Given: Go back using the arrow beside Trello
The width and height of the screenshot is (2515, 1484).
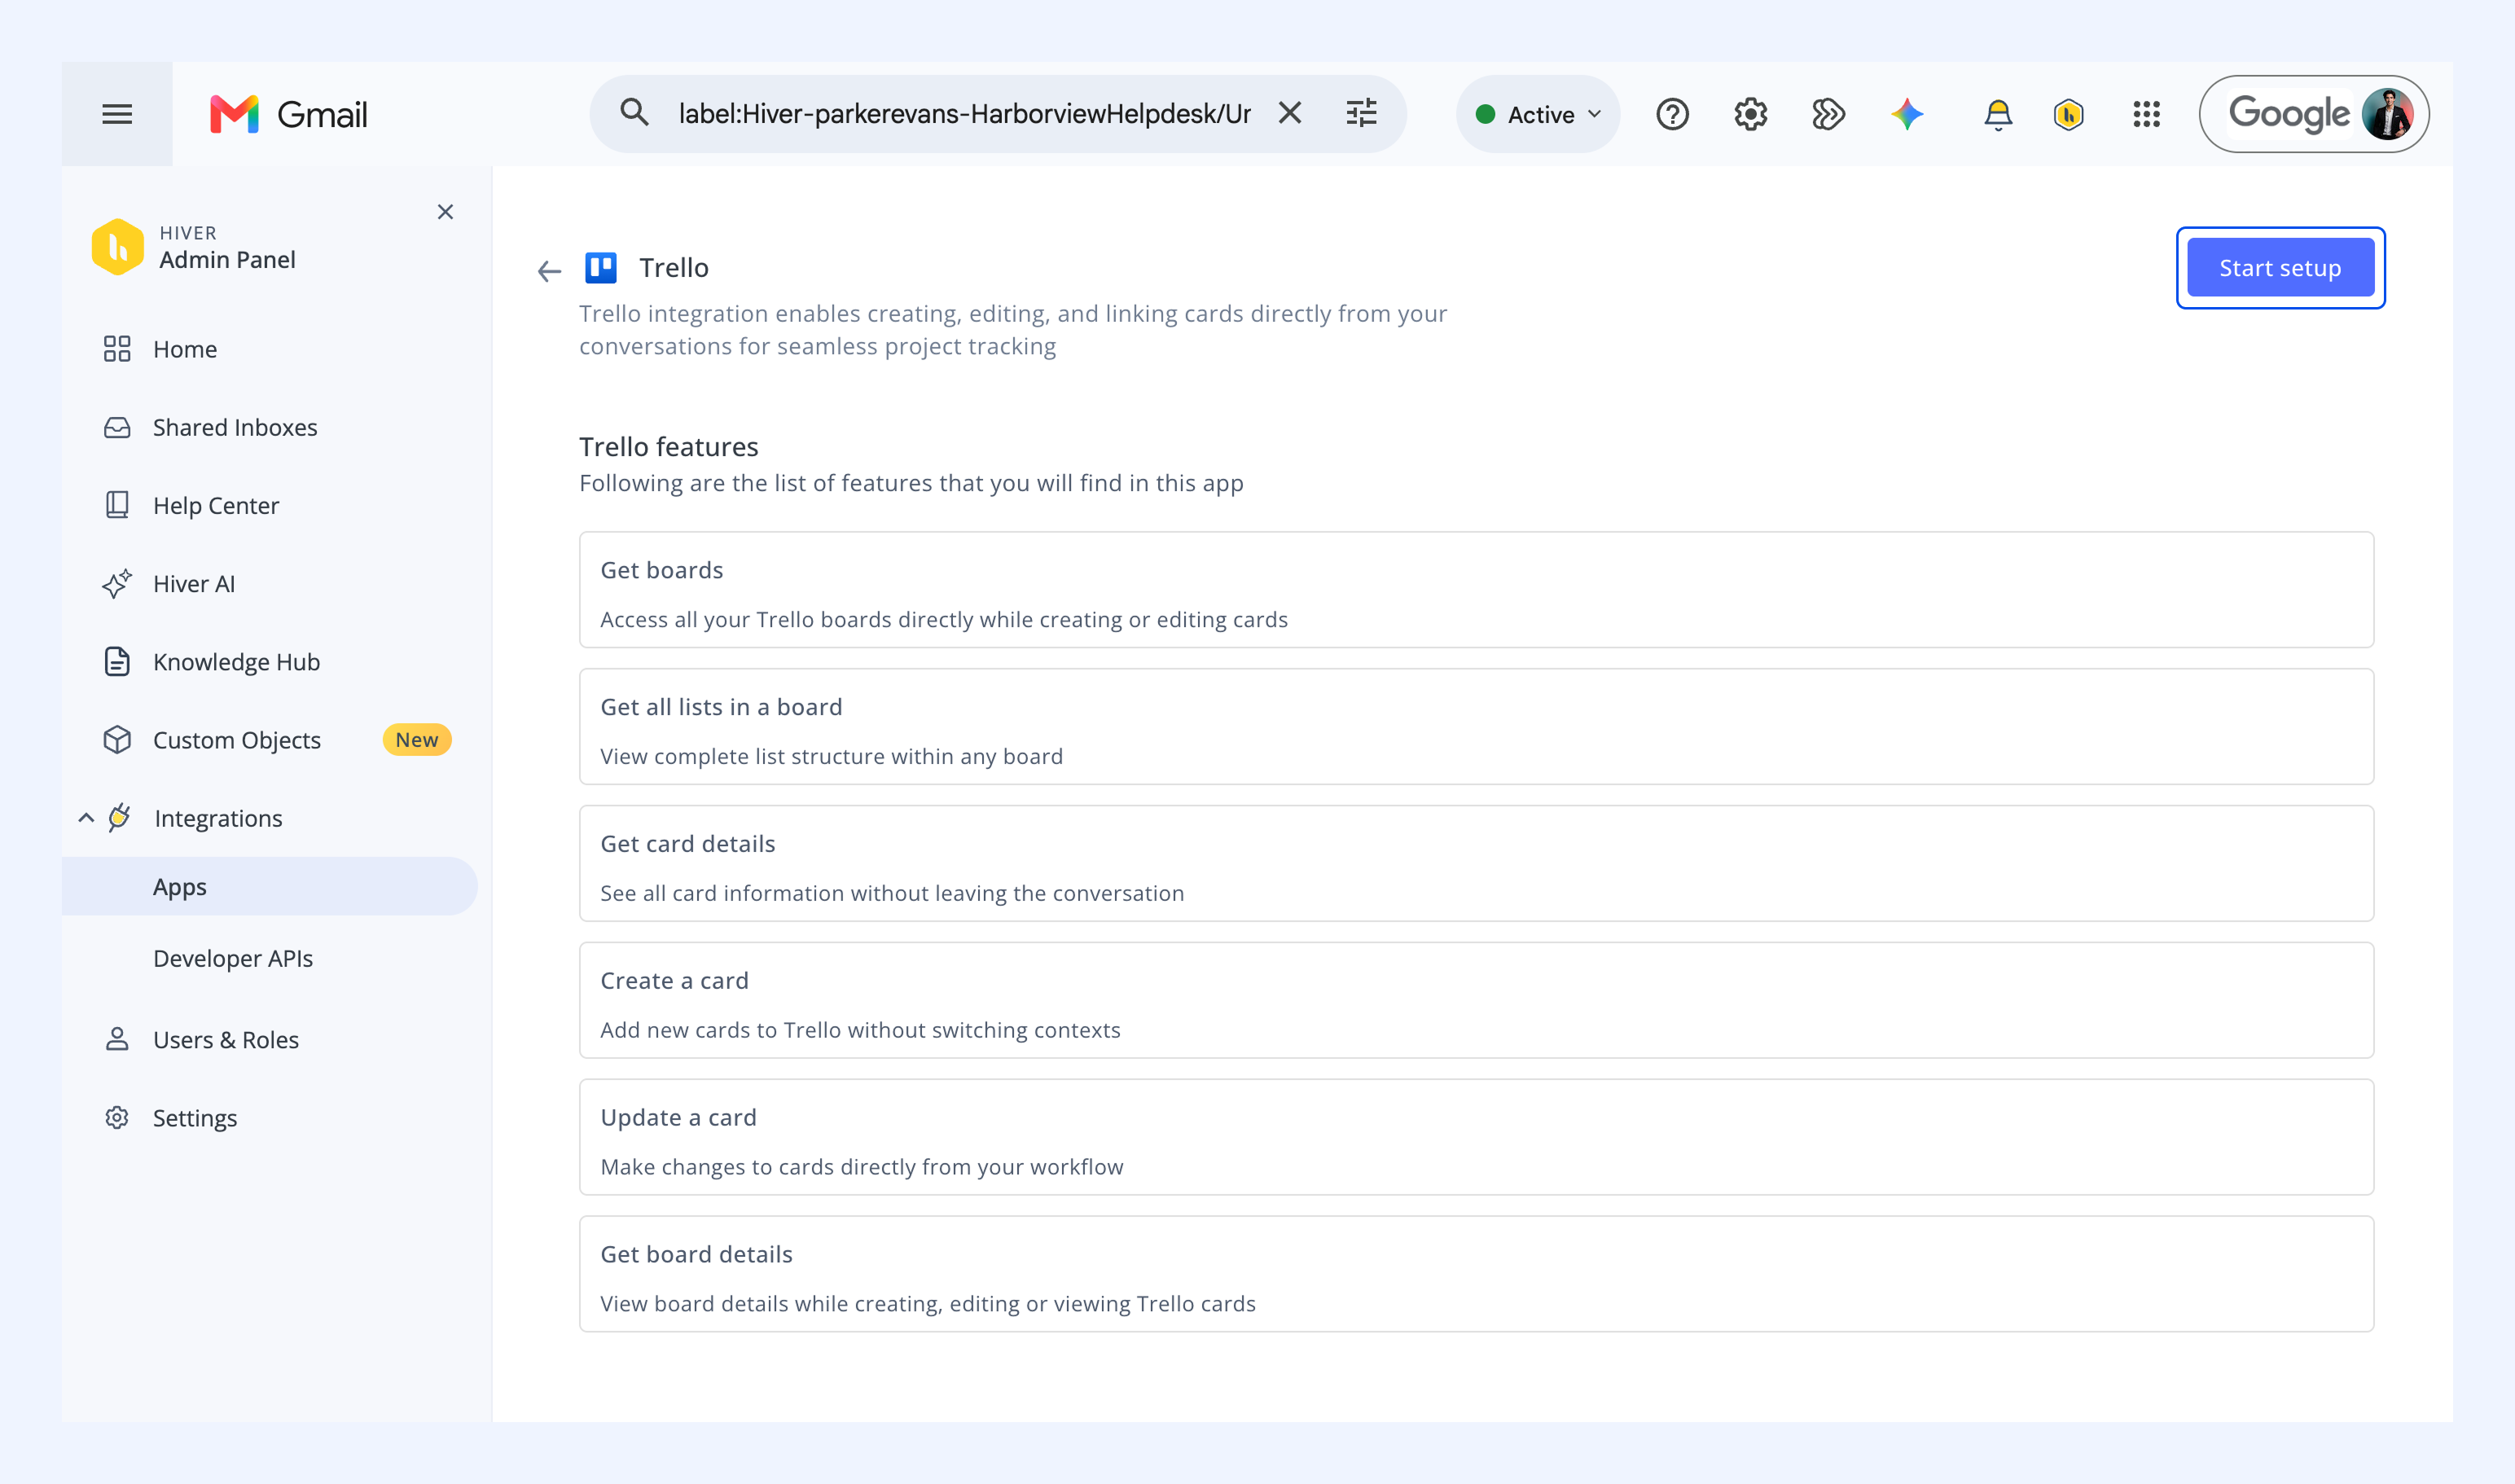Looking at the screenshot, I should point(549,270).
